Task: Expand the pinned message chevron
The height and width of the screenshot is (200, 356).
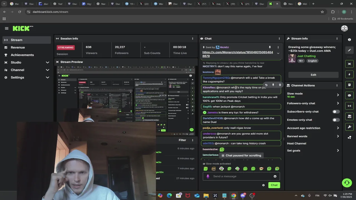Action: click(278, 53)
